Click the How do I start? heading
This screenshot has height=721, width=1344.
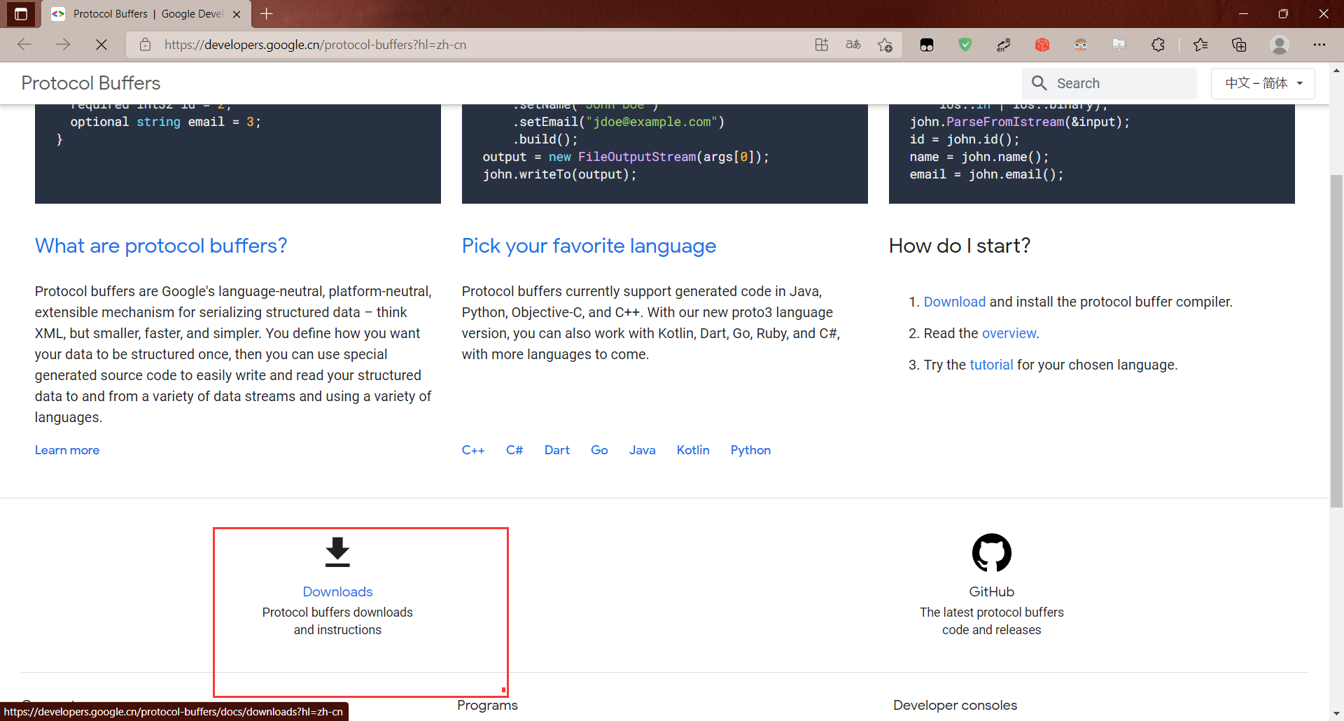[x=959, y=246]
